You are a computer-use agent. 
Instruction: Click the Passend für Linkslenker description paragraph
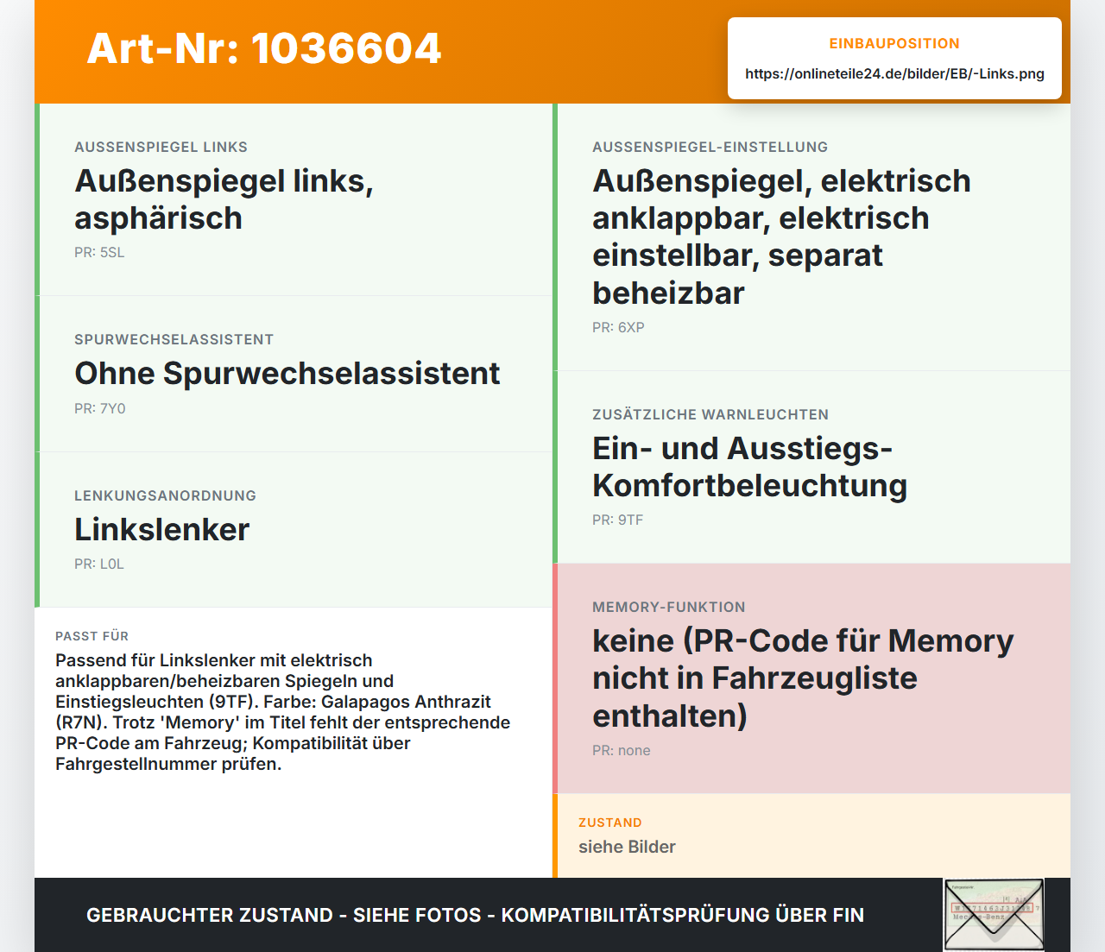click(x=283, y=712)
